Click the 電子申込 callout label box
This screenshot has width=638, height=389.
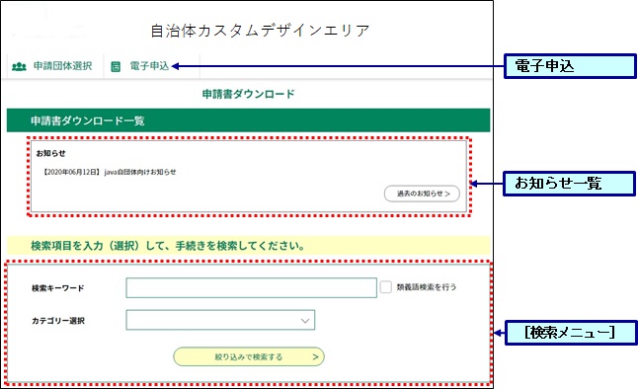[x=570, y=66]
